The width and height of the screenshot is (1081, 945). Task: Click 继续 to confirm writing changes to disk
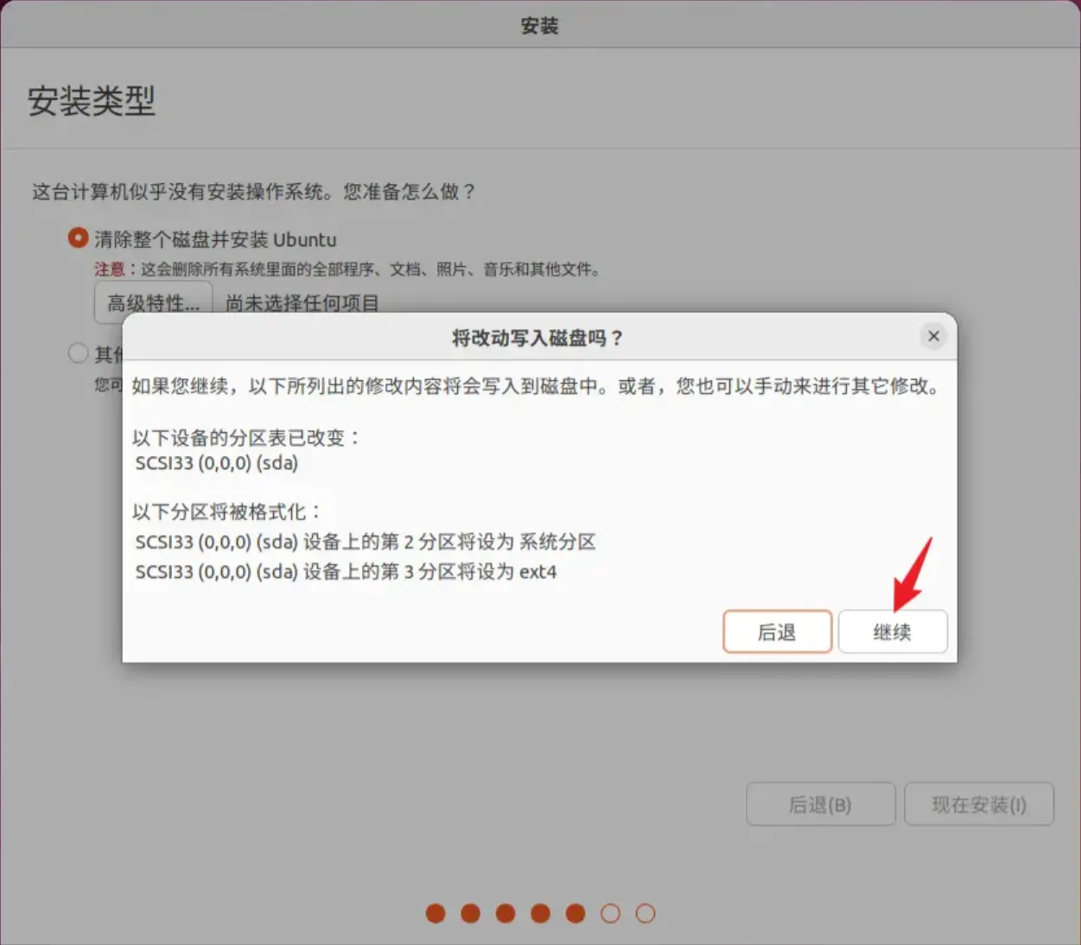tap(893, 631)
